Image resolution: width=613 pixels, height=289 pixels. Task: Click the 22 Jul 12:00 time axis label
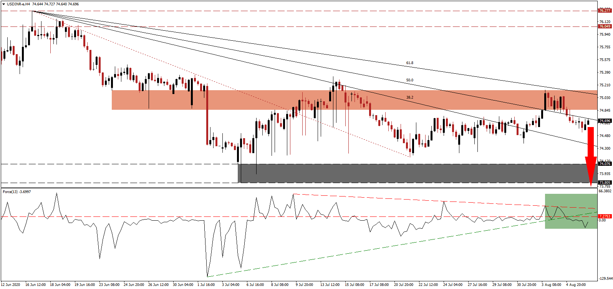428,285
